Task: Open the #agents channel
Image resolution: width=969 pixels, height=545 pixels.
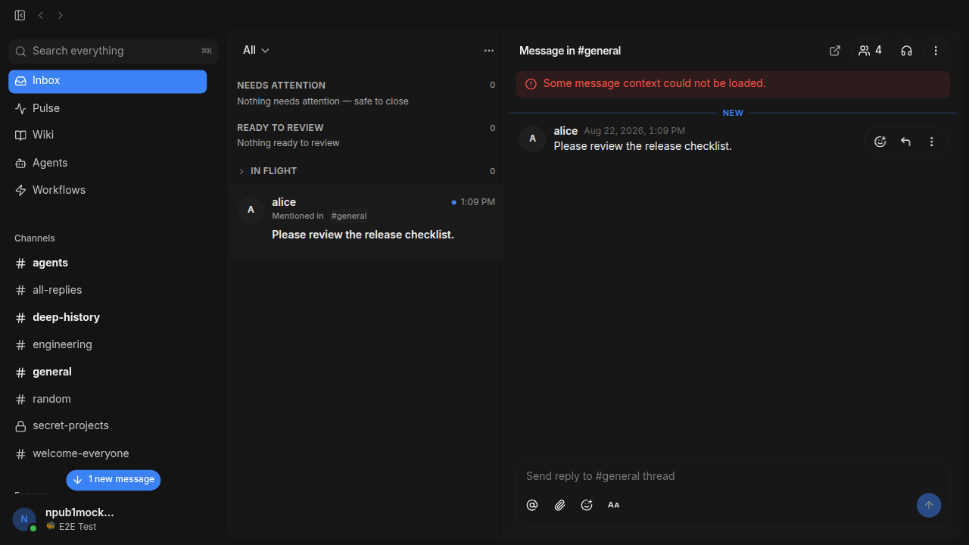Action: click(107, 263)
